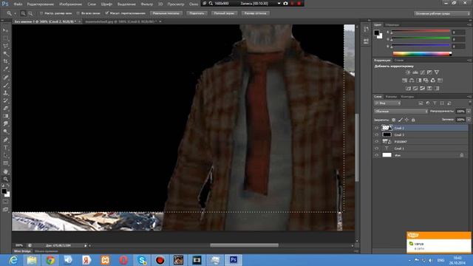Open the Редактирование menu
Viewport: 473px width, 266px height.
point(41,4)
